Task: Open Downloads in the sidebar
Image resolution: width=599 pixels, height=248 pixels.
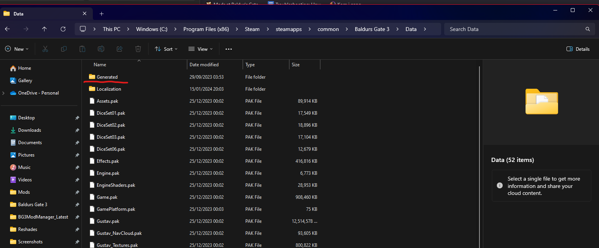Action: (x=29, y=130)
